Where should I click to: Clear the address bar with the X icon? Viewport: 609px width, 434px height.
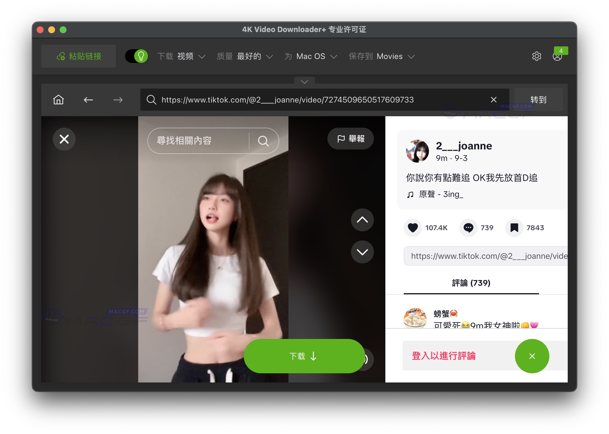coord(493,100)
